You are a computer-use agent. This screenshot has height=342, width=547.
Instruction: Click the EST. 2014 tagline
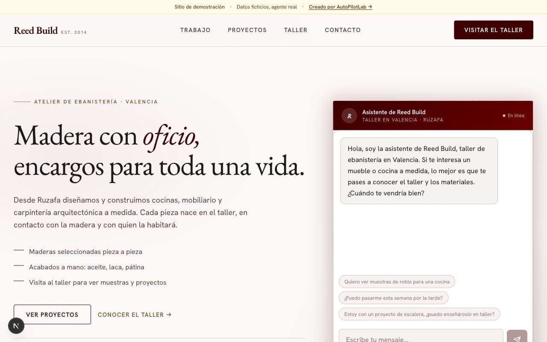pyautogui.click(x=74, y=32)
